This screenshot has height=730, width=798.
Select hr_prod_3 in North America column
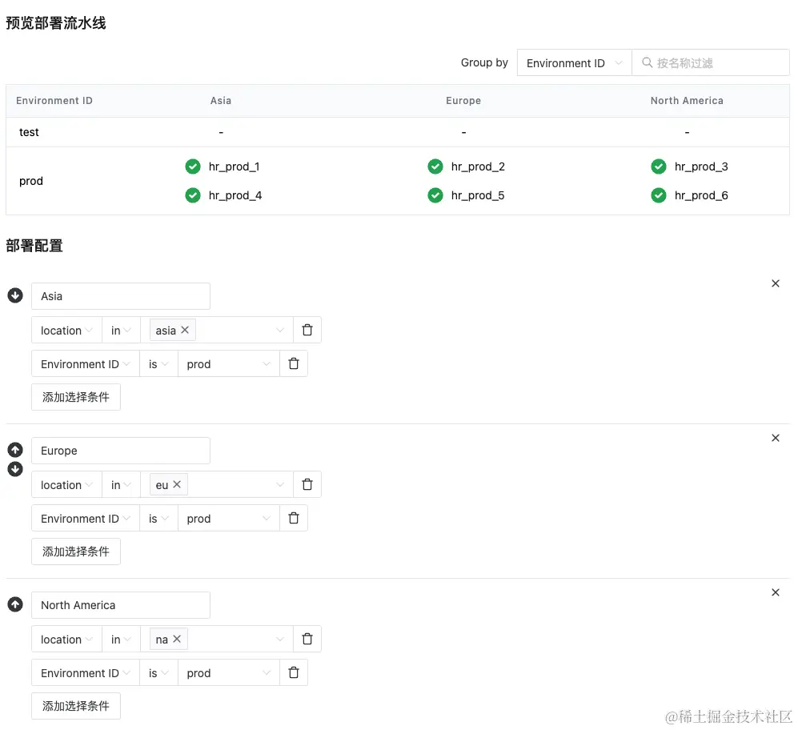[x=701, y=166]
